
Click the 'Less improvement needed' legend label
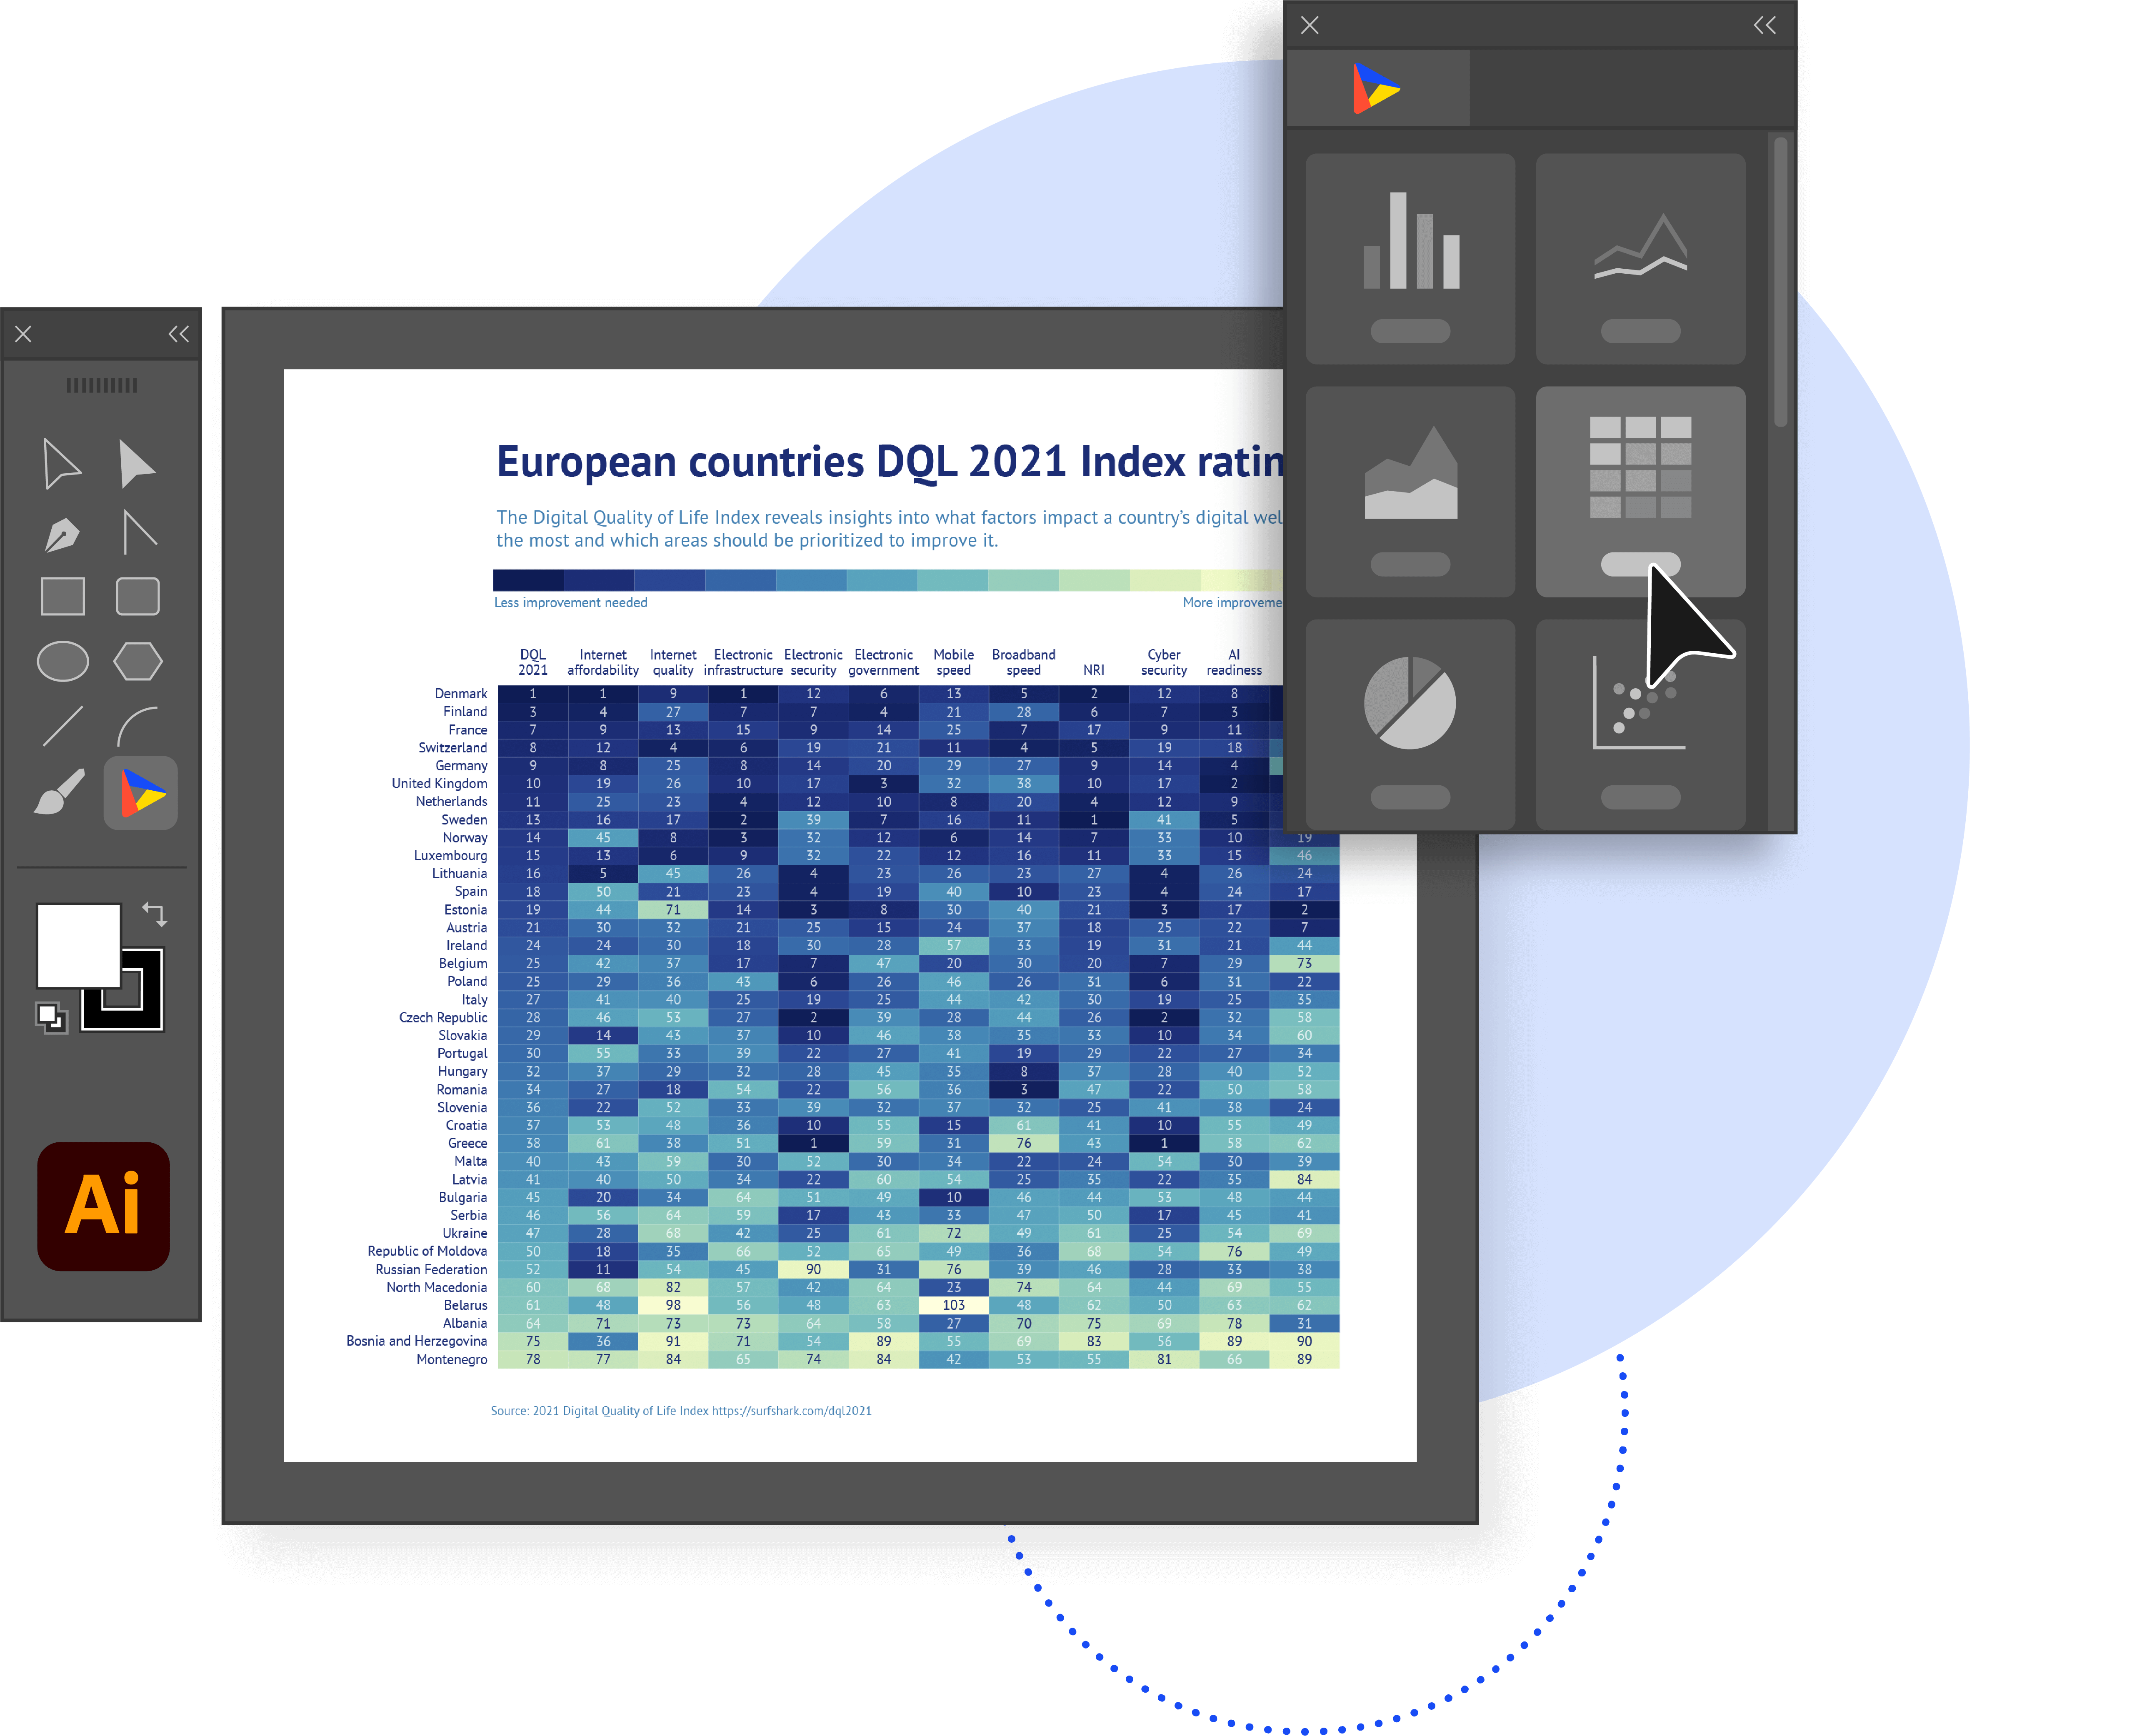click(570, 602)
